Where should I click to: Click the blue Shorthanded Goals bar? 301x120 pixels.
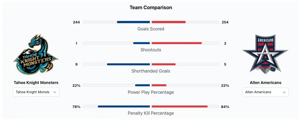pos(128,64)
